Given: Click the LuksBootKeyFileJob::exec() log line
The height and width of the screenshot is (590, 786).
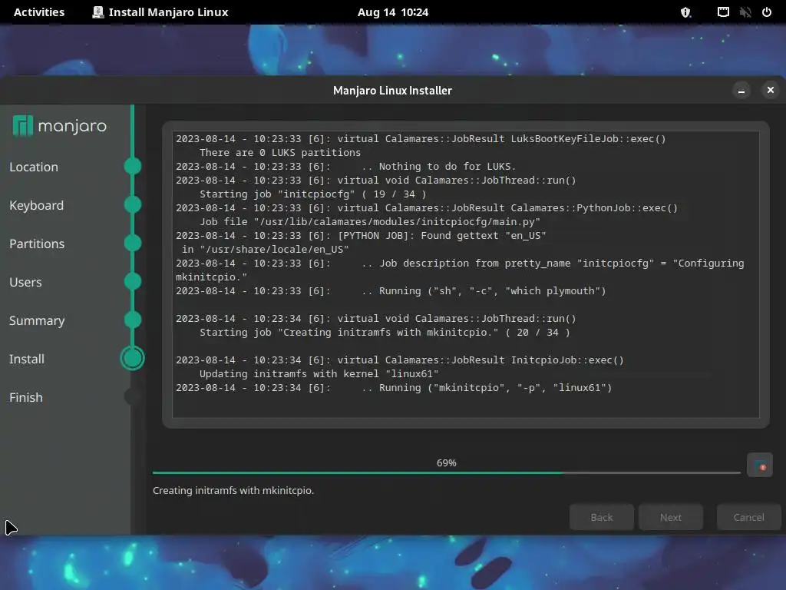Looking at the screenshot, I should pyautogui.click(x=421, y=139).
